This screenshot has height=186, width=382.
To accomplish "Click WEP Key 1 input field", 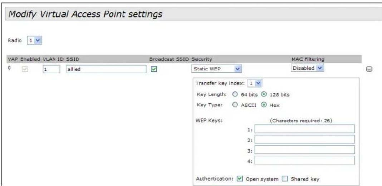I will (304, 129).
